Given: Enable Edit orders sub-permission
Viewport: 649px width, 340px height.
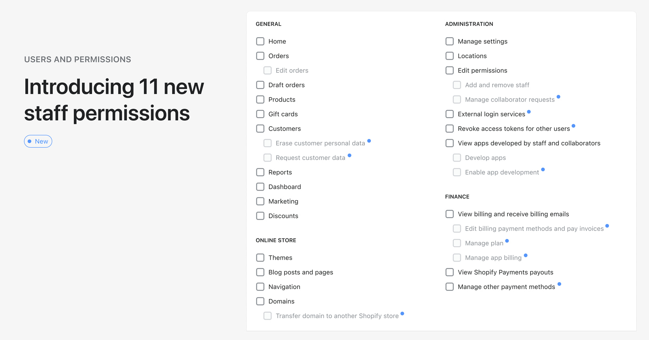Looking at the screenshot, I should (x=268, y=70).
